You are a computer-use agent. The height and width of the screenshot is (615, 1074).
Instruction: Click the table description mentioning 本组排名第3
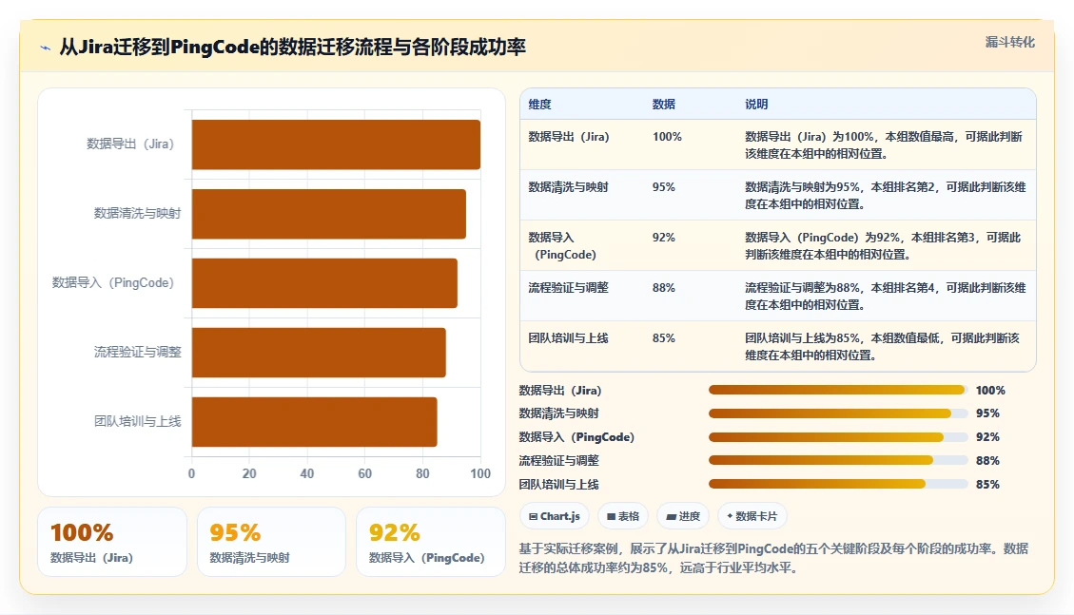(x=883, y=245)
